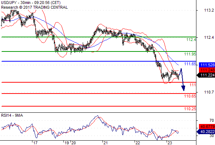Click the date label 22 on time axis
This screenshot has width=215, height=145.
(137, 143)
